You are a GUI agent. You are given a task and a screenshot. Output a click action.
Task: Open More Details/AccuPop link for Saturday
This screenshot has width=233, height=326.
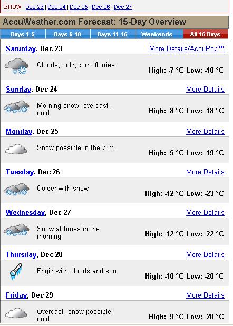click(x=187, y=48)
